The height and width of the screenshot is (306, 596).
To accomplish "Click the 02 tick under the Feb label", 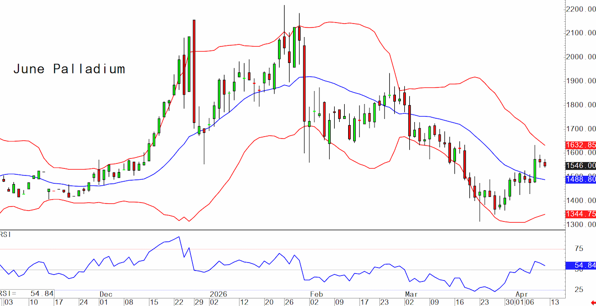I will [314, 302].
